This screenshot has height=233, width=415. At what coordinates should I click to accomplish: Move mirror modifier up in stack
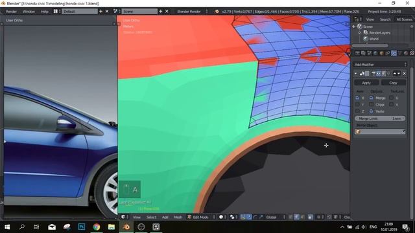(x=395, y=74)
